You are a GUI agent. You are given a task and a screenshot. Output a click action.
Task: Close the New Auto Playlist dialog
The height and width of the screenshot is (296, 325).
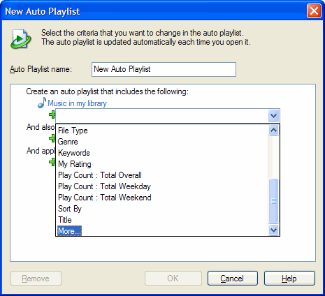point(314,11)
